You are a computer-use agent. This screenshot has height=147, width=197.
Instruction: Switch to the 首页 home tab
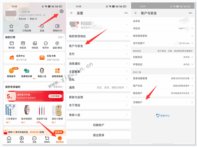[9, 139]
